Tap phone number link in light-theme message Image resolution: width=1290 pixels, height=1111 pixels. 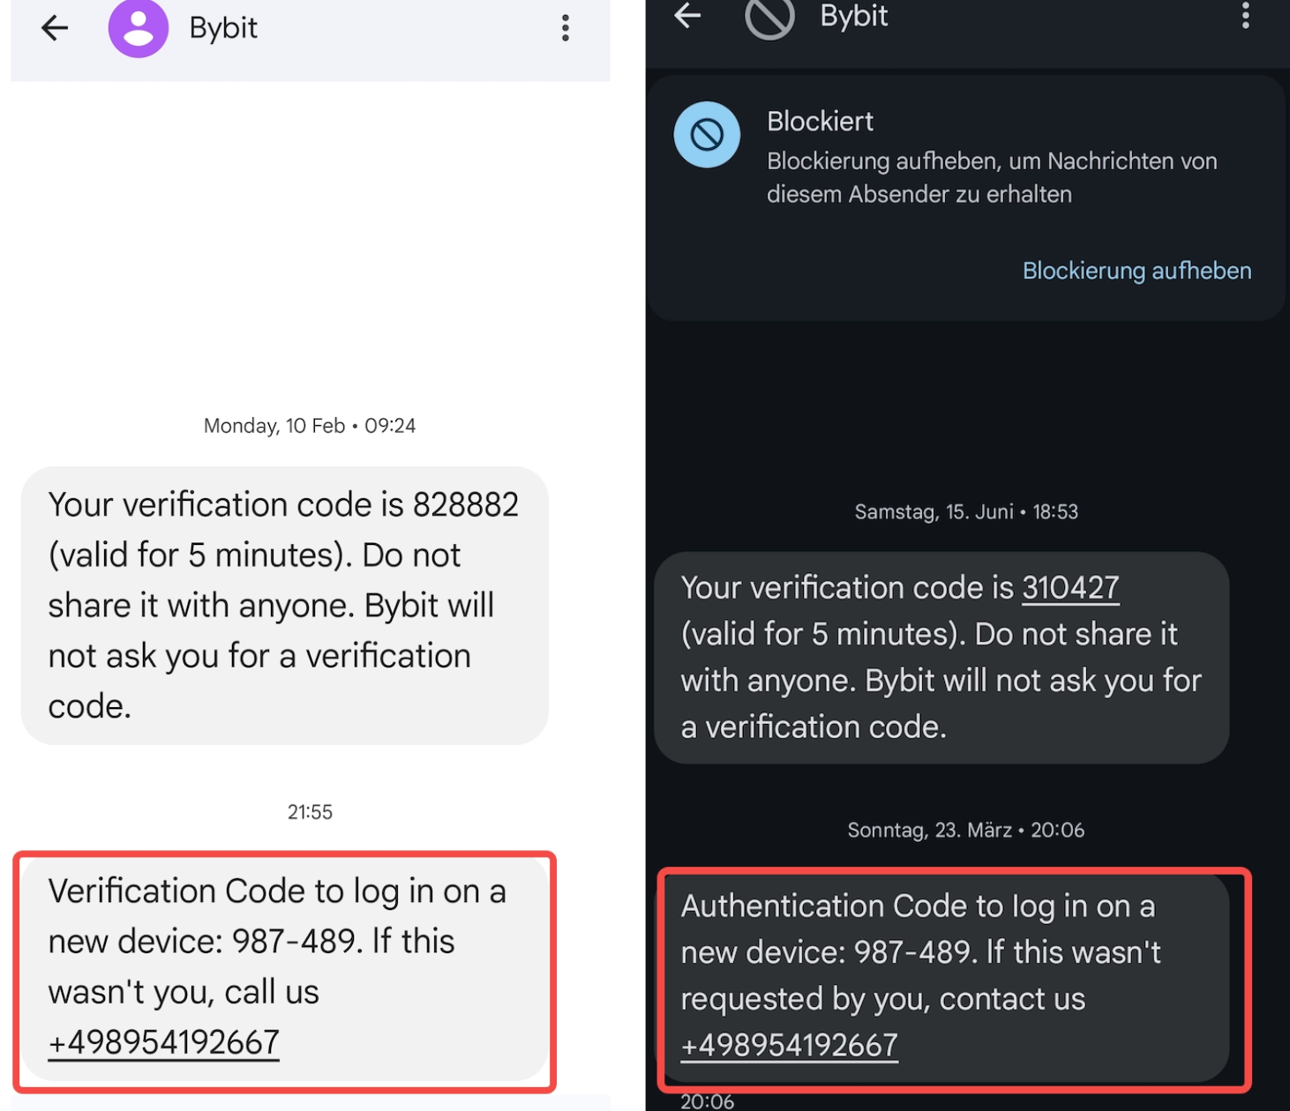164,1042
